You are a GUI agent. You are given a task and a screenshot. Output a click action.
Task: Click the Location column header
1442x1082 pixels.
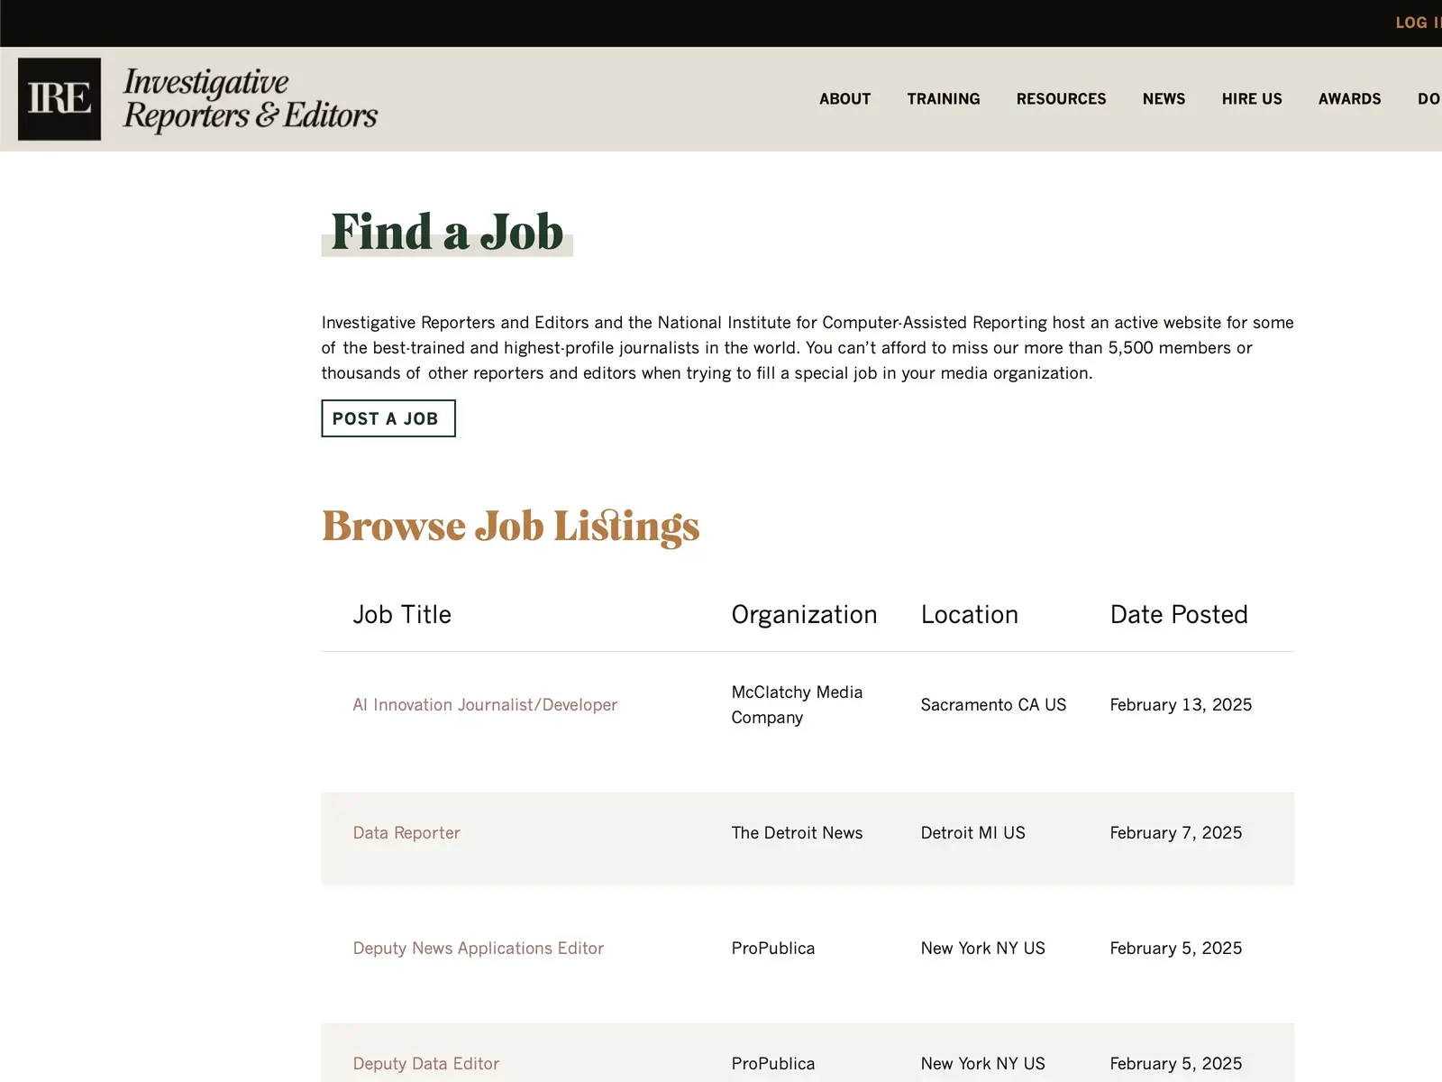[970, 615]
